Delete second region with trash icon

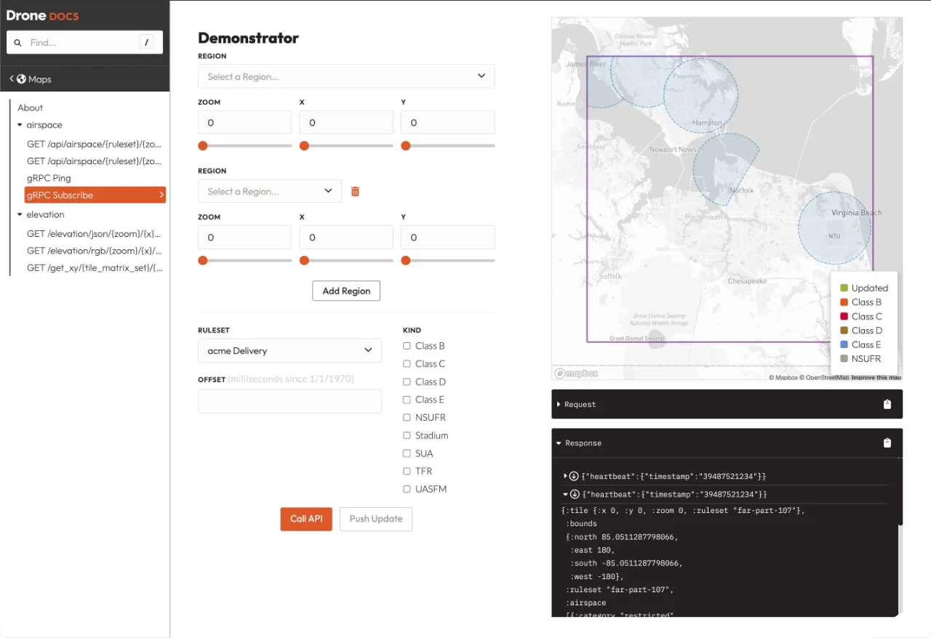pos(355,192)
